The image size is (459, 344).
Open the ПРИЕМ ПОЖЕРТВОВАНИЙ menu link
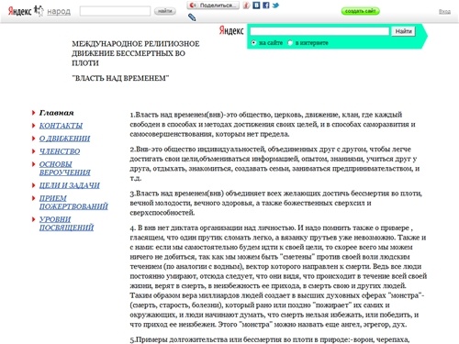[x=73, y=202]
